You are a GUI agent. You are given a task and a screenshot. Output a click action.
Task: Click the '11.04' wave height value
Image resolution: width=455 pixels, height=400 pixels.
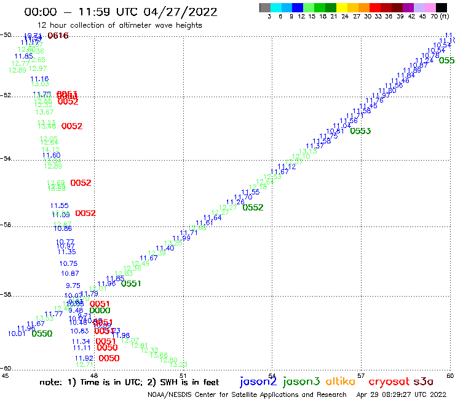point(342,126)
